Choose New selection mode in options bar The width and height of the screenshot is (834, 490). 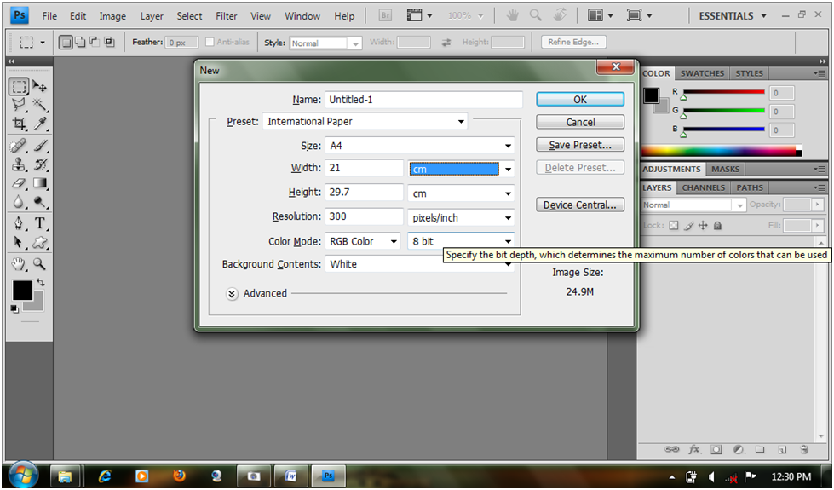point(65,42)
